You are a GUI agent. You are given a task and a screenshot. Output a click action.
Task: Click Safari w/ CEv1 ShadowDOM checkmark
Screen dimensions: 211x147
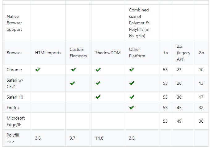[98, 83]
